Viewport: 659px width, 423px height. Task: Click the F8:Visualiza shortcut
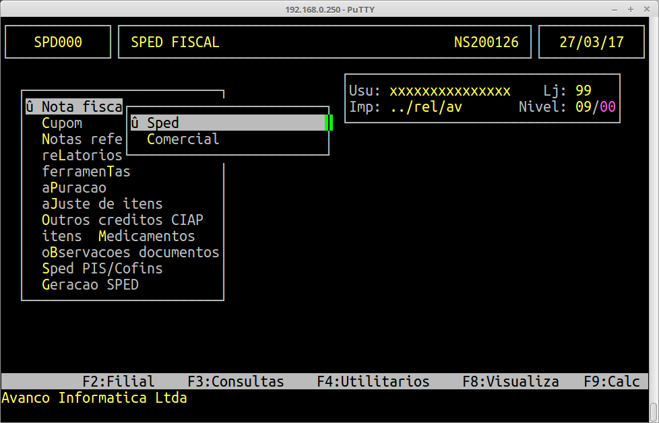510,382
